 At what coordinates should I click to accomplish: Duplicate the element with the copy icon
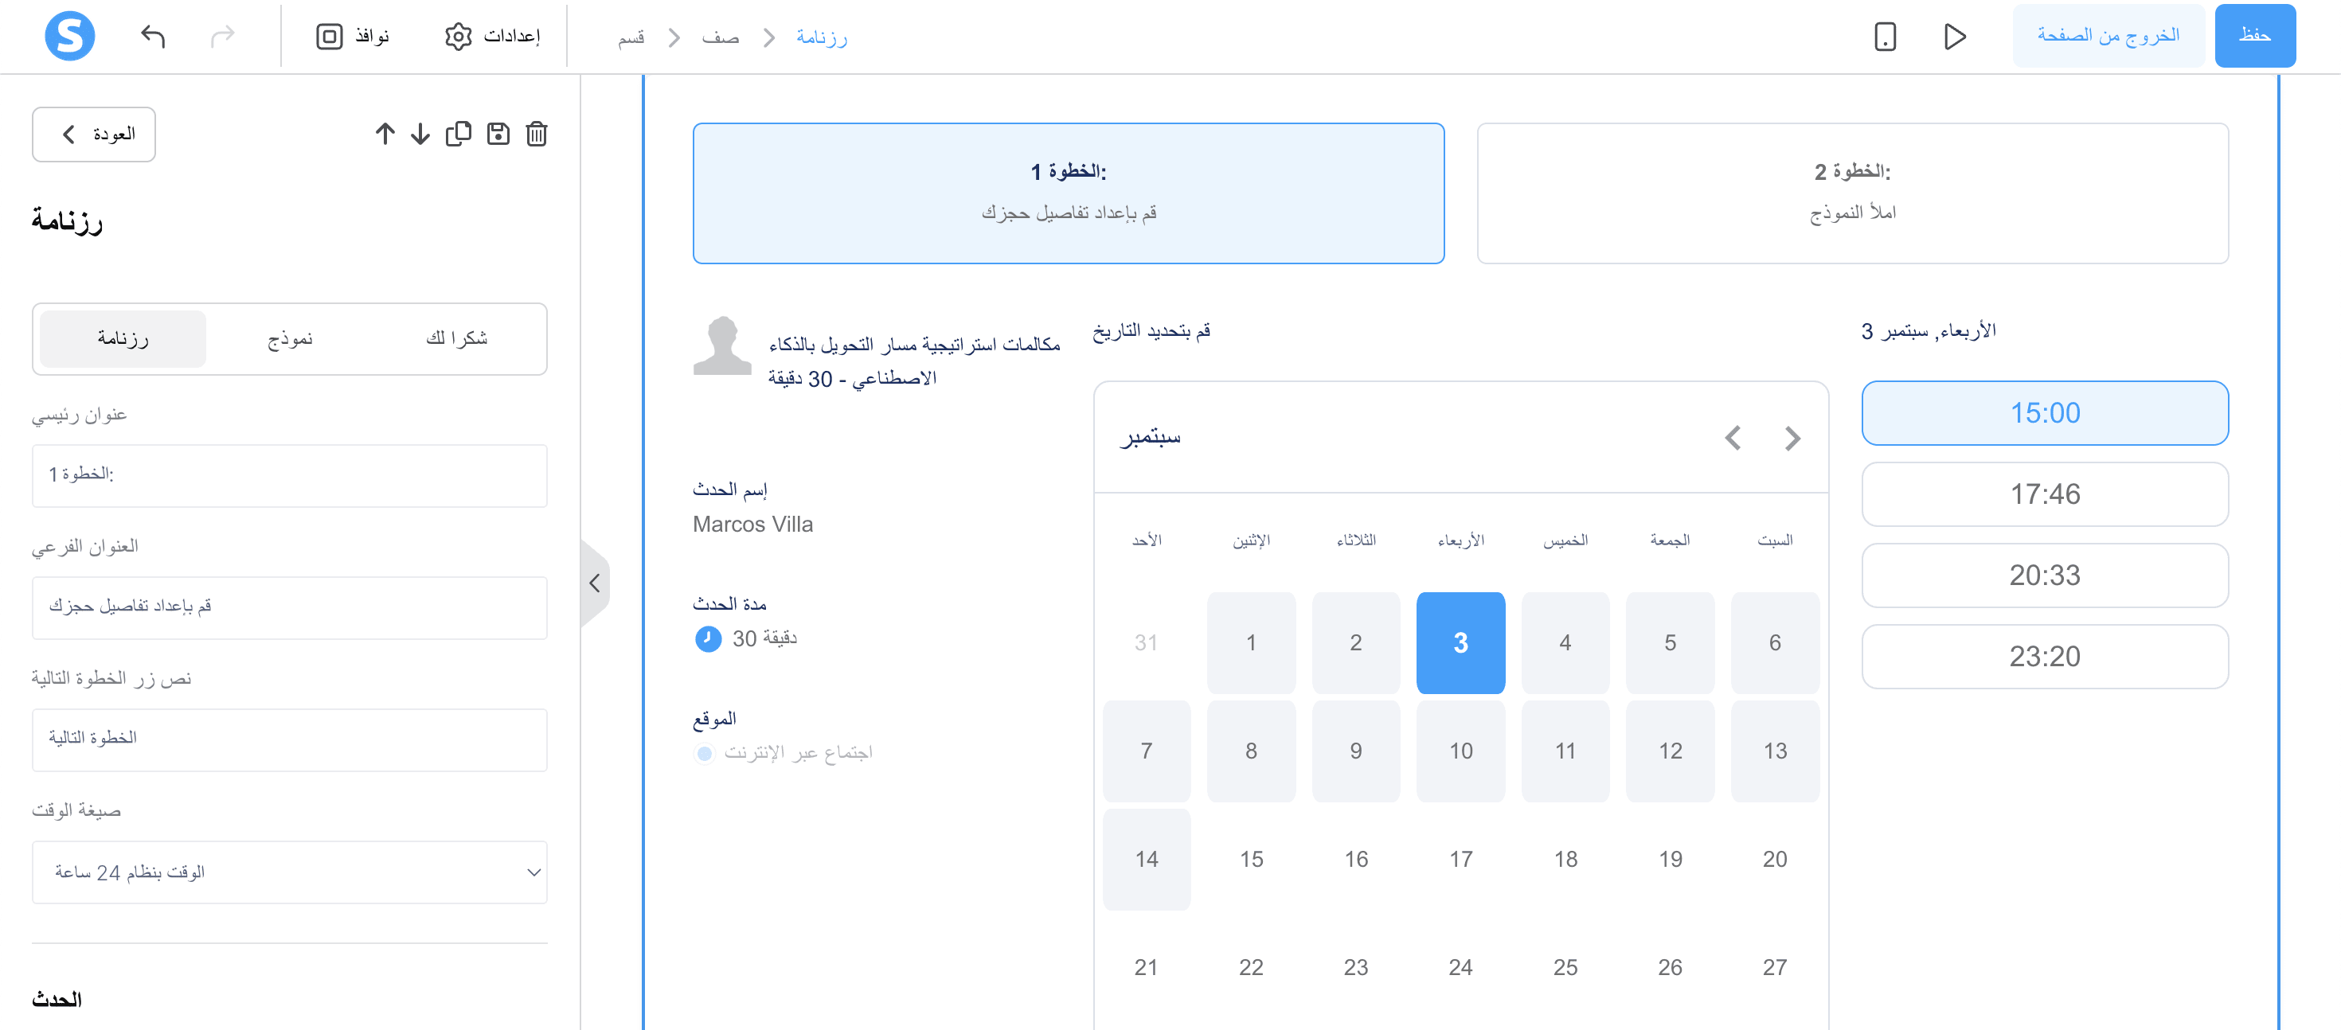point(459,134)
